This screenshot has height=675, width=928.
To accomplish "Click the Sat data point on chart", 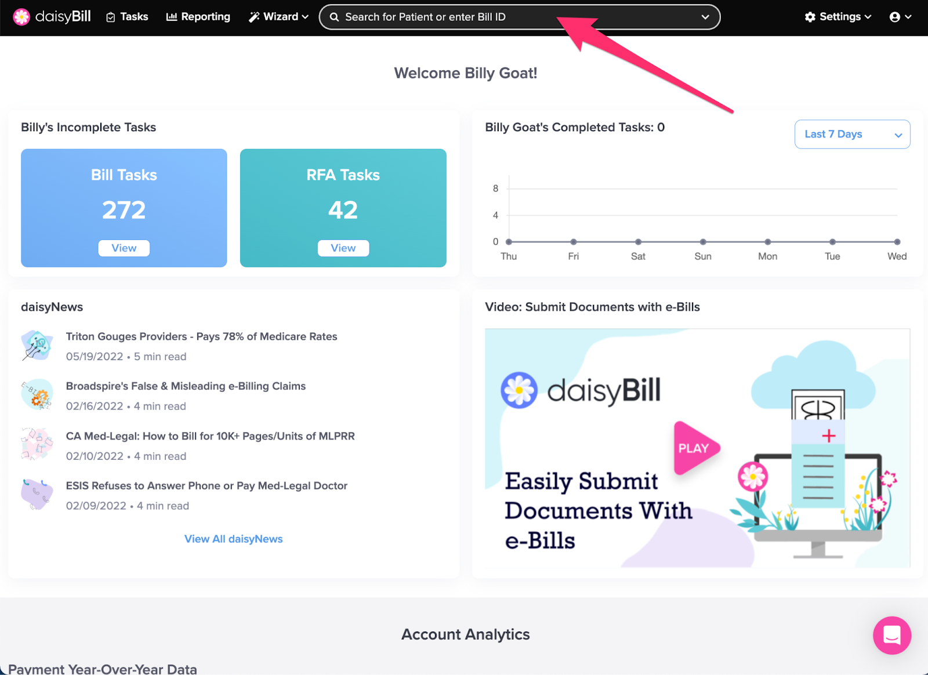I will tap(638, 242).
